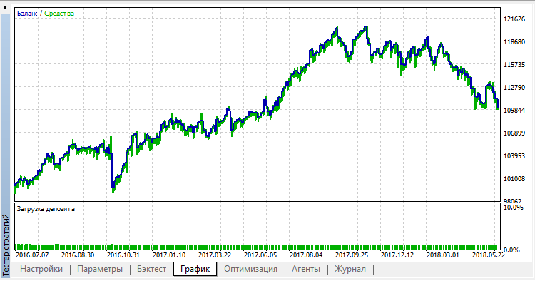Image resolution: width=535 pixels, height=281 pixels.
Task: Click the 0.0% deposit load label
Action: tap(511, 250)
